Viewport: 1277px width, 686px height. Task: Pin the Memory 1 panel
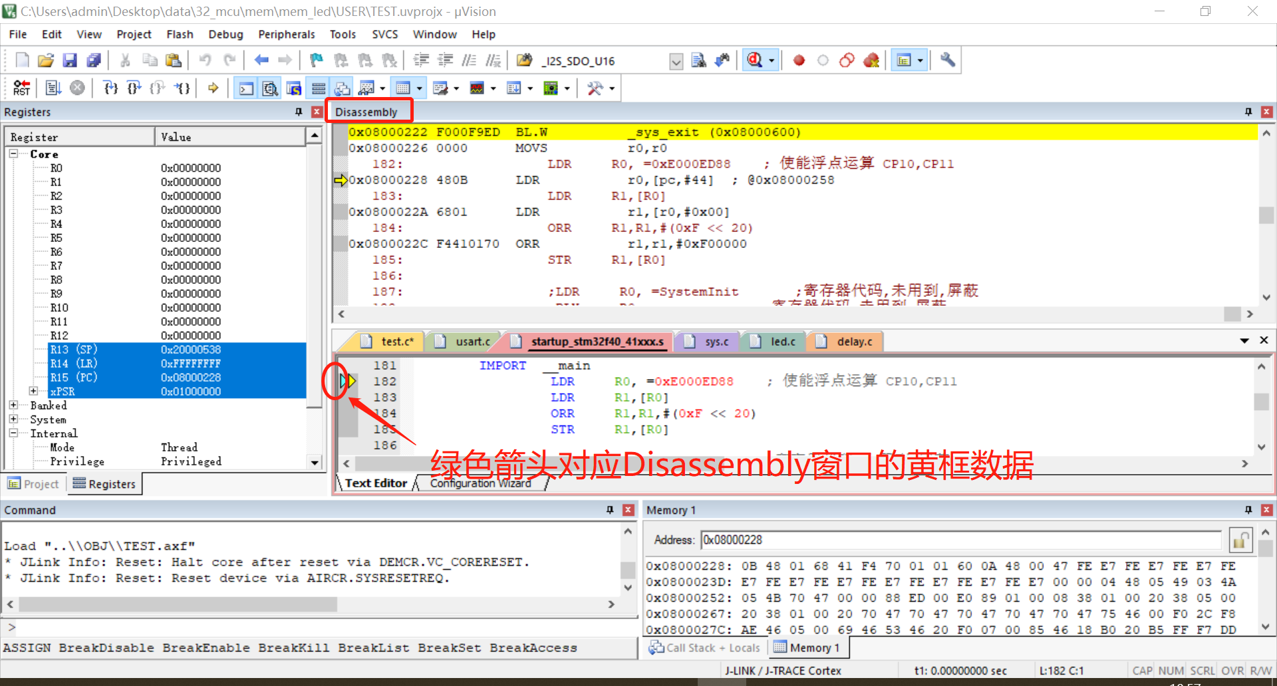point(1248,510)
